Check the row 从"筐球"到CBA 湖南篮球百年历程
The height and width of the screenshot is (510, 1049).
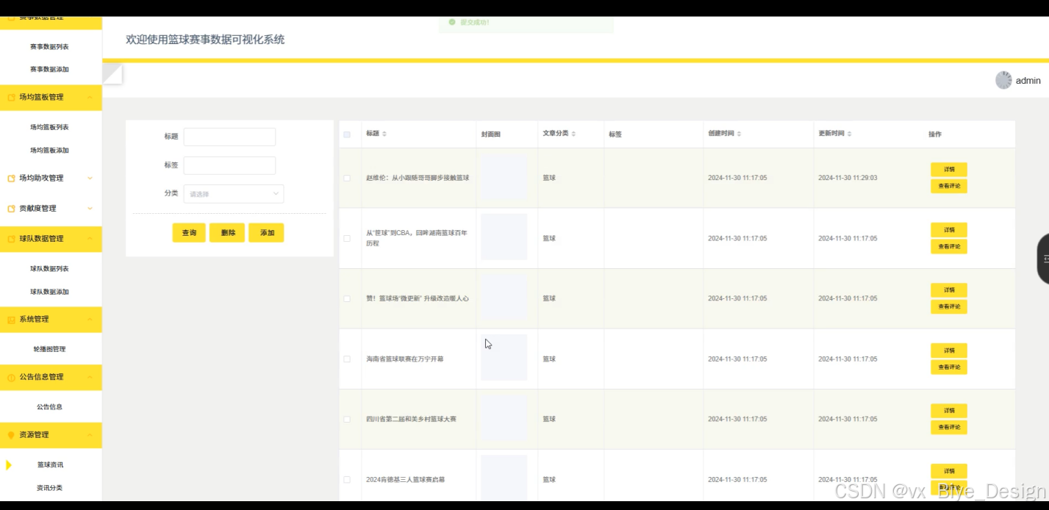click(x=347, y=238)
